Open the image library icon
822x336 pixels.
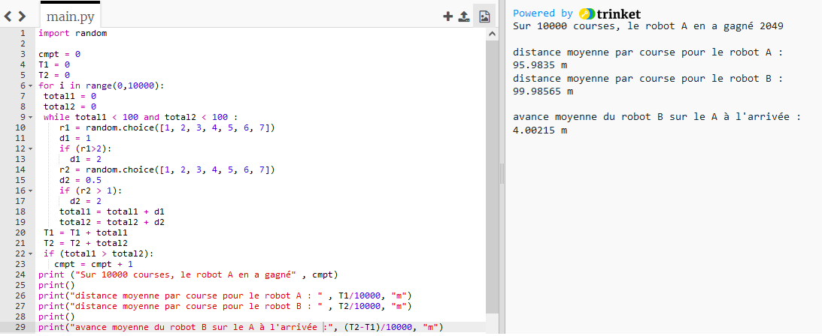484,16
